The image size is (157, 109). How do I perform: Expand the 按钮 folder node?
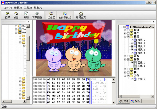point(125,30)
